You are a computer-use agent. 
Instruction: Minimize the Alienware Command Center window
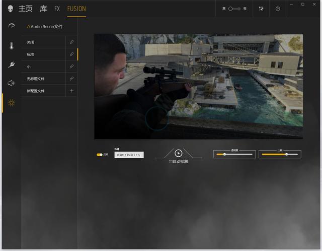[291, 5]
